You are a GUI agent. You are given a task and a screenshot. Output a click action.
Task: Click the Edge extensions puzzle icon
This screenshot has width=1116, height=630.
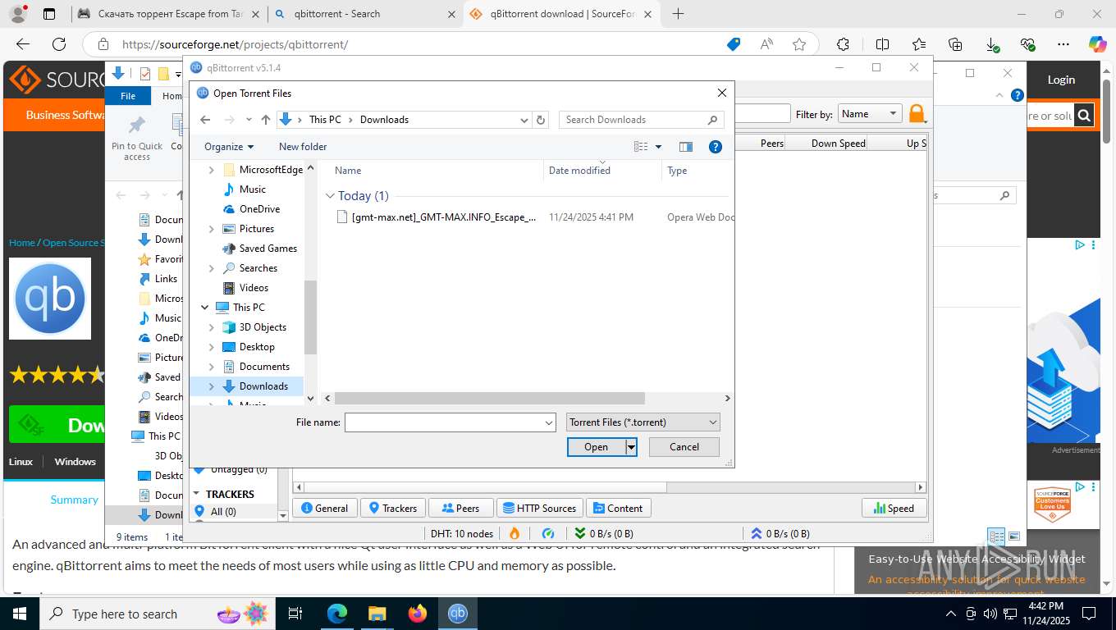(x=843, y=44)
